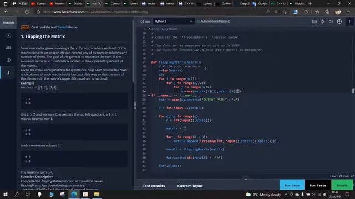Screen dimensions: 355x199
Task: Click the zoom magnifier icon in address bar
Action: point(276,12)
